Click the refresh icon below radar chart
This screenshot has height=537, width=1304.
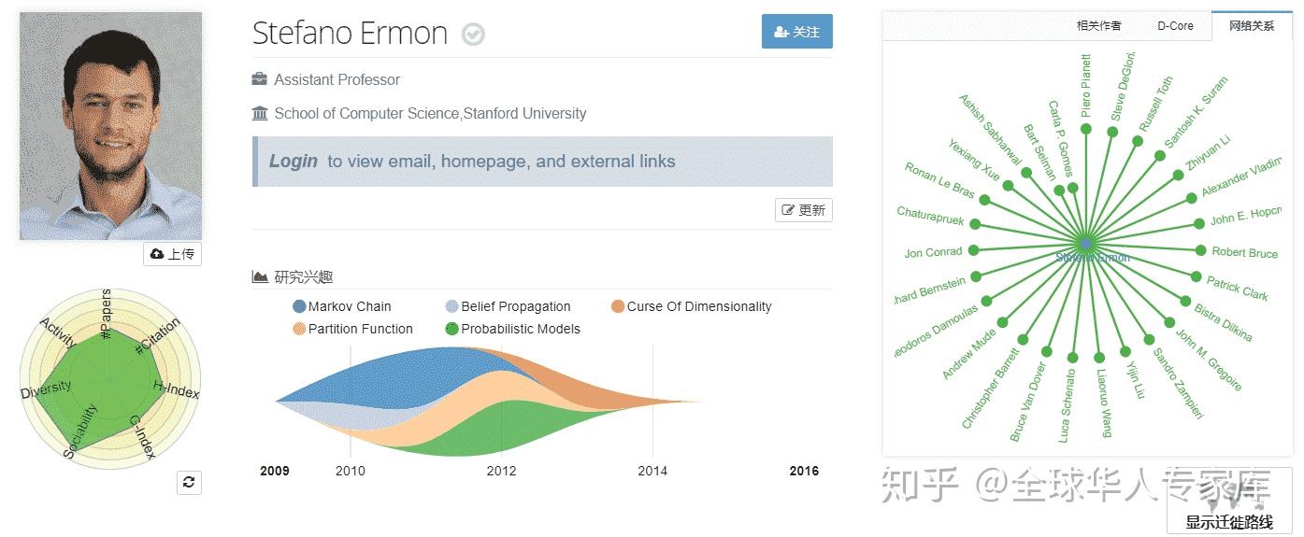click(189, 482)
